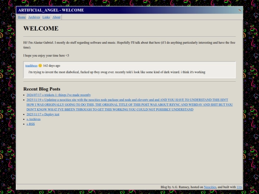Screen dimensions: 259x194
Task: Click the status text about dark wizard
Action: coord(117,72)
